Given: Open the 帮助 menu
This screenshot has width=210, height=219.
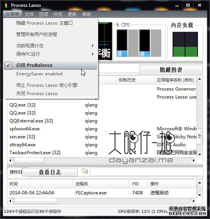Looking at the screenshot, I should (86, 14).
